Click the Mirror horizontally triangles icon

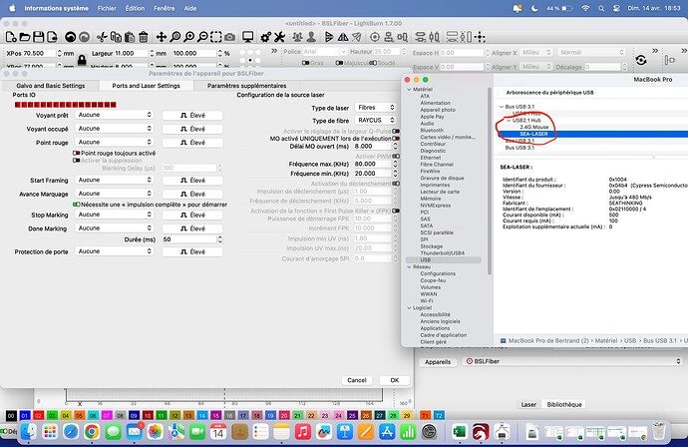click(x=343, y=37)
